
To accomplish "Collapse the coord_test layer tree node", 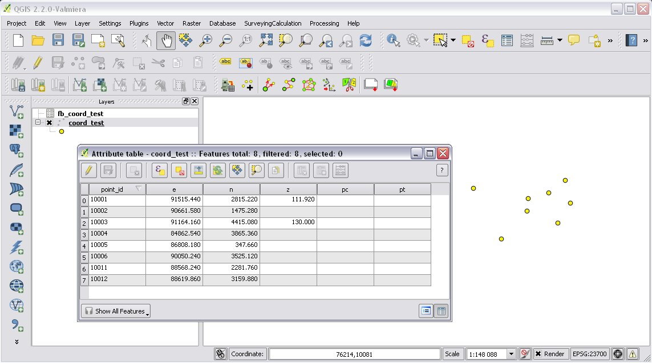I will tap(38, 122).
